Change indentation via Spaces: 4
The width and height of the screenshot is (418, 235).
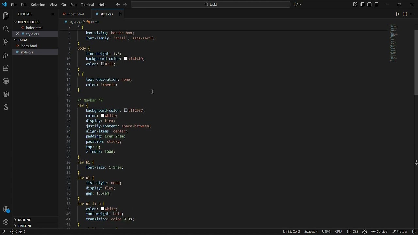(311, 231)
